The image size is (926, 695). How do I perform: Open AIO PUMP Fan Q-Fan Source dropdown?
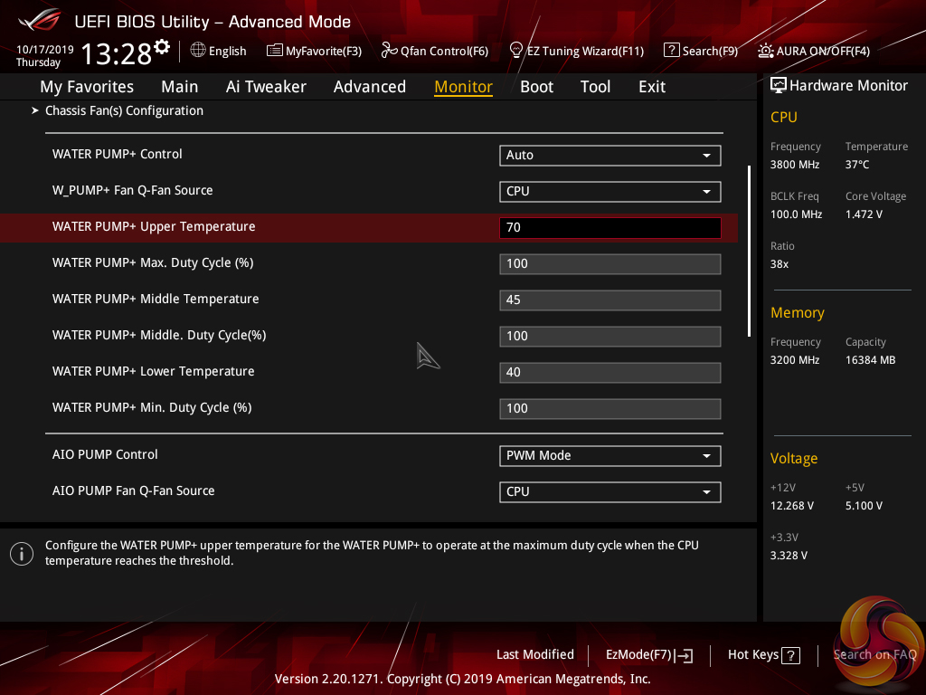(610, 491)
